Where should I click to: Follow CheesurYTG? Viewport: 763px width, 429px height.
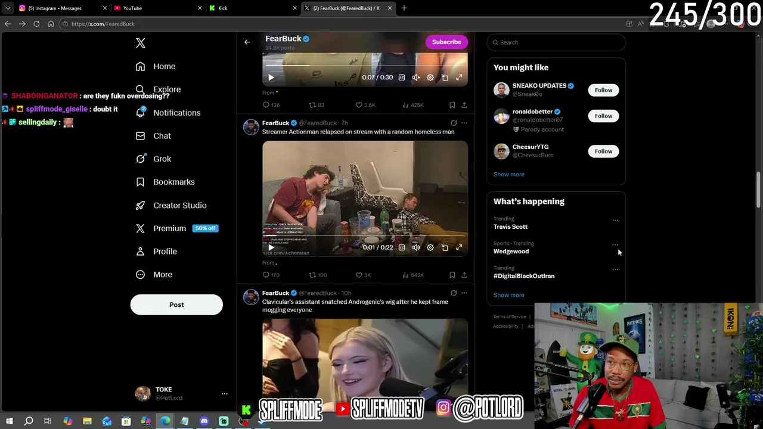tap(603, 151)
